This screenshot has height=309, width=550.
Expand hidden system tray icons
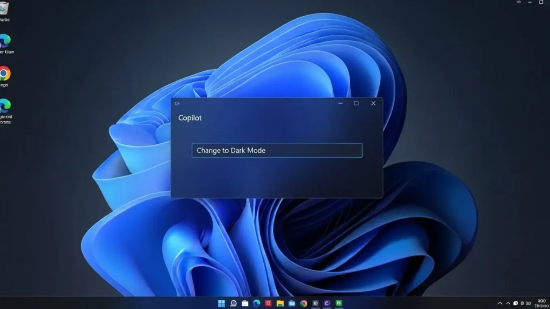pyautogui.click(x=500, y=303)
